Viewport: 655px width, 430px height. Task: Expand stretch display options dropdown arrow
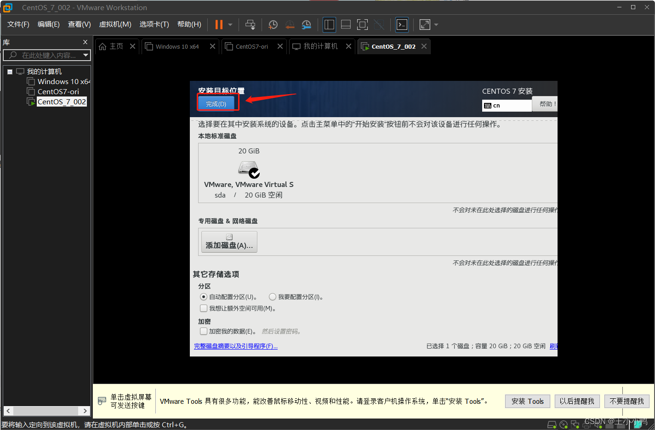pyautogui.click(x=436, y=25)
